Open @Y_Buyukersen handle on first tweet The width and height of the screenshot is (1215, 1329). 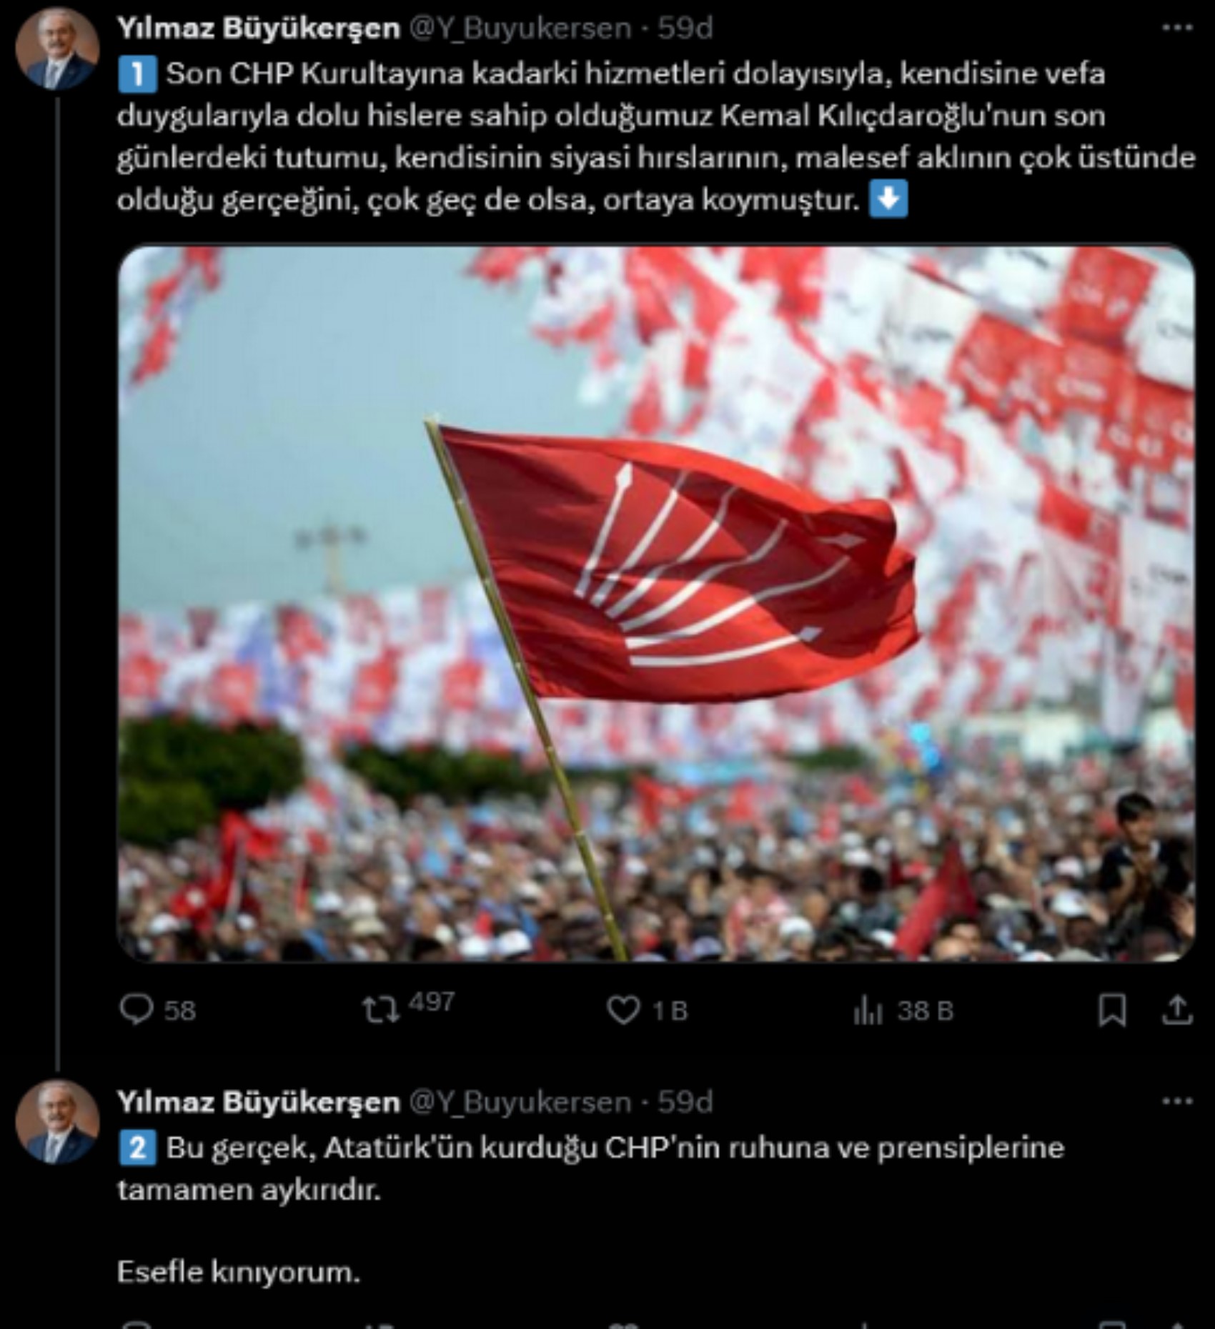click(520, 28)
